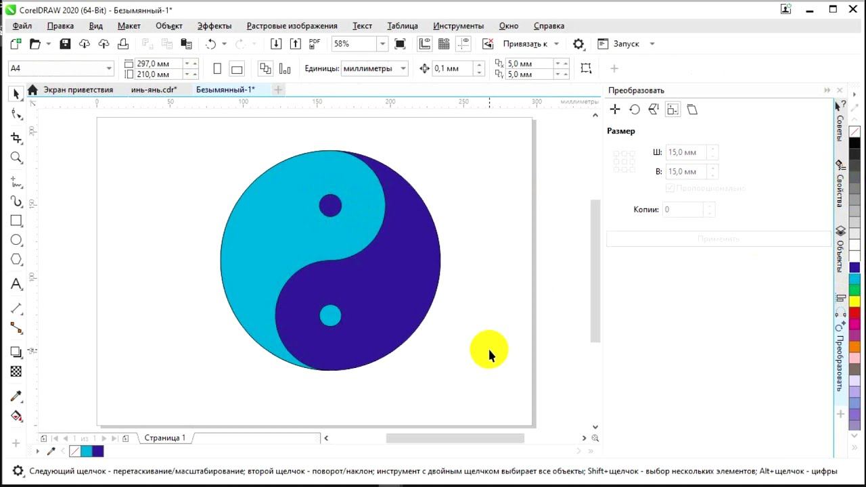This screenshot has width=866, height=487.
Task: Toggle the Proportional checkbox
Action: 670,188
